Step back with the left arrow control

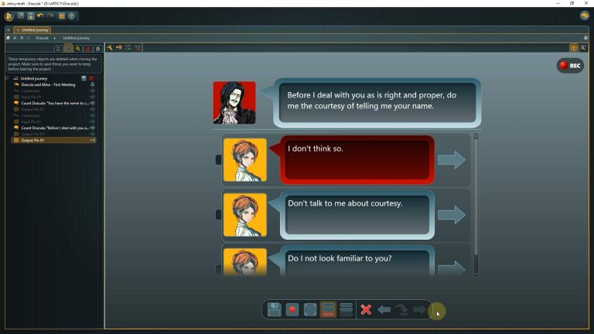point(384,310)
